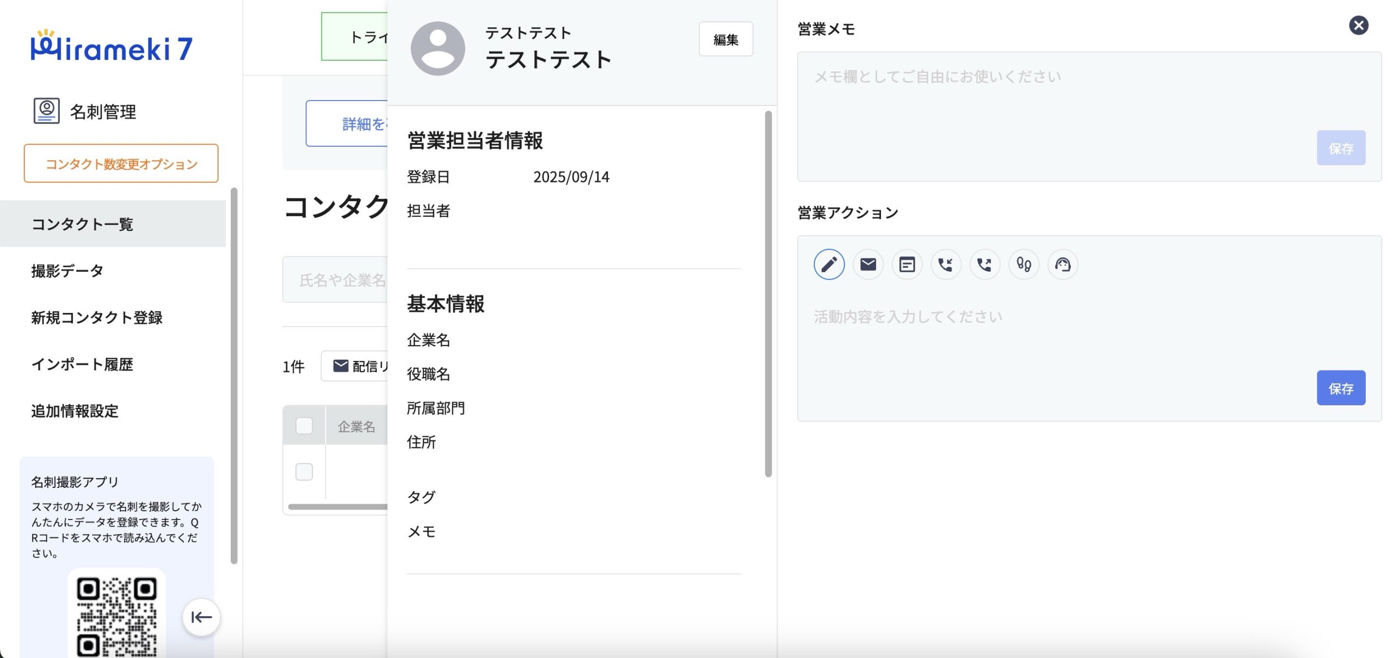Collapse the sidebar with arrow icon
1393x658 pixels.
(x=201, y=617)
